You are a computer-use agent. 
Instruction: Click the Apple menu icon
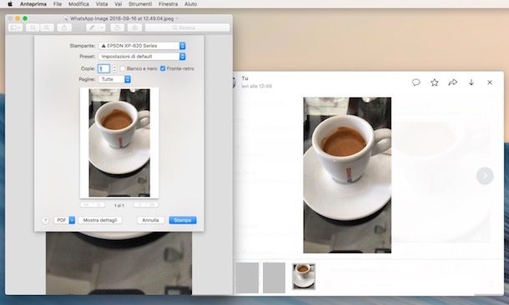[x=10, y=4]
